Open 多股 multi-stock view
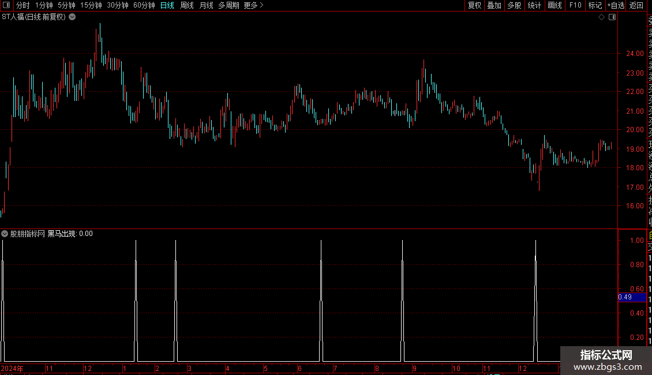652x375 pixels. click(x=514, y=5)
